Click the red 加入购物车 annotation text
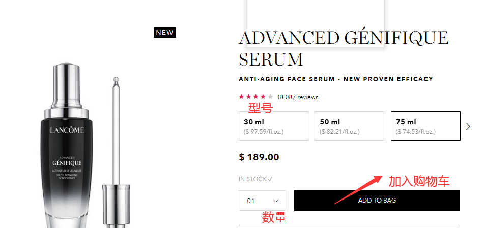Screen dimensions: 484x228 419,181
